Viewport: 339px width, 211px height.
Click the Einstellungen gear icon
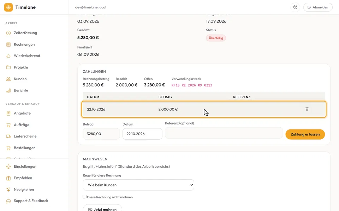(8, 167)
